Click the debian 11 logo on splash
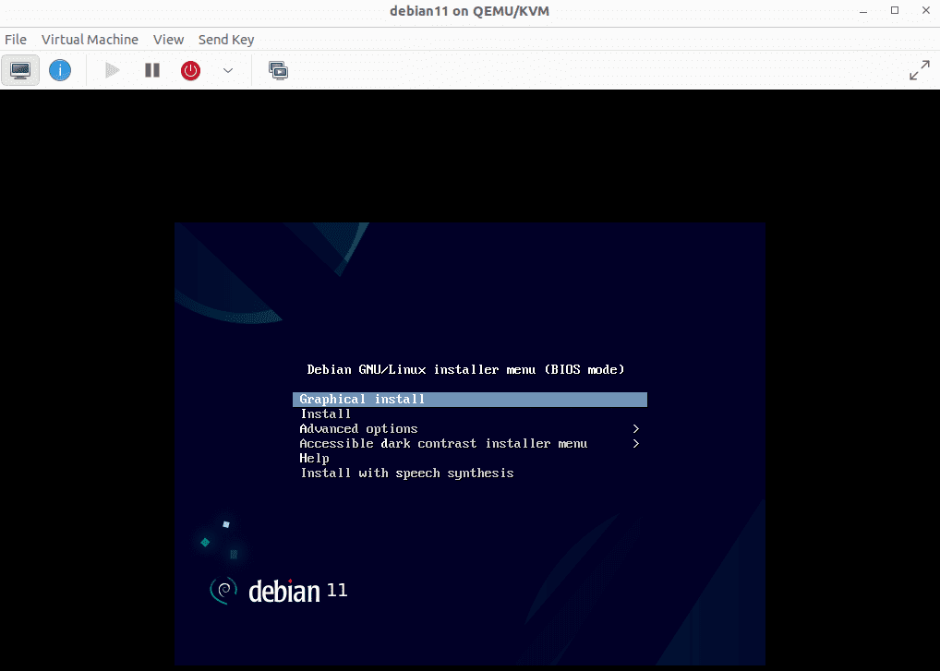Screen dimensions: 940x671 (x=279, y=591)
